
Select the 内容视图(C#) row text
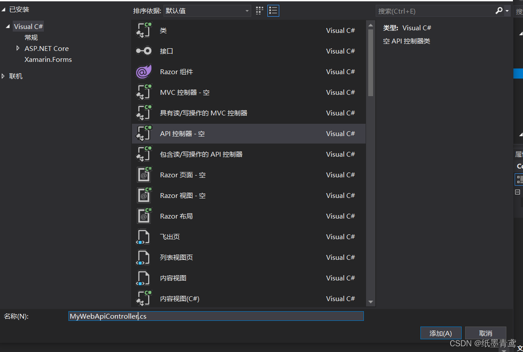(180, 299)
